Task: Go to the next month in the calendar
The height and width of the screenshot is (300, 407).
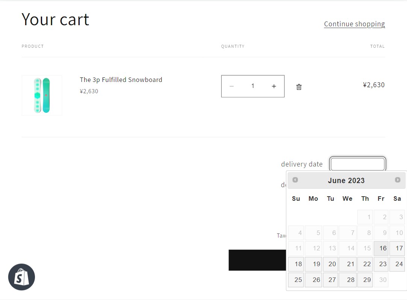Action: pyautogui.click(x=397, y=180)
